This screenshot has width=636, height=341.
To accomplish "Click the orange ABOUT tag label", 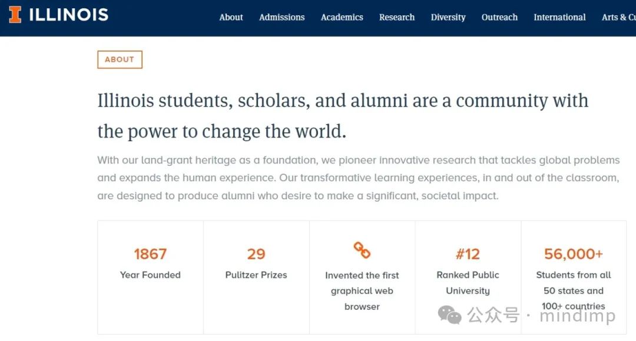I will pyautogui.click(x=120, y=59).
